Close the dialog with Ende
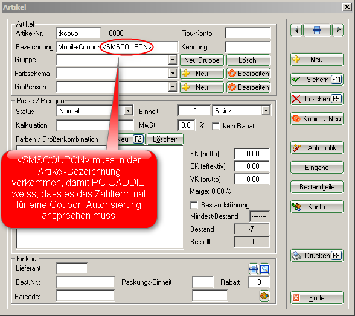The width and height of the screenshot is (355, 316). 317,298
